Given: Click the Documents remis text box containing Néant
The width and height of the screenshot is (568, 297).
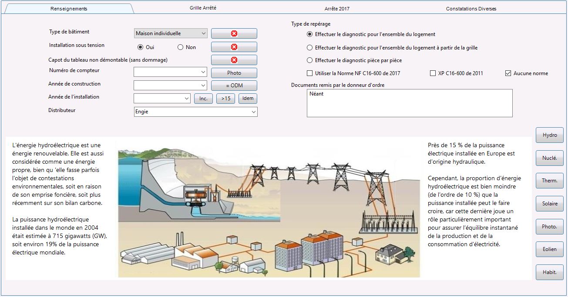Looking at the screenshot, I should point(410,103).
